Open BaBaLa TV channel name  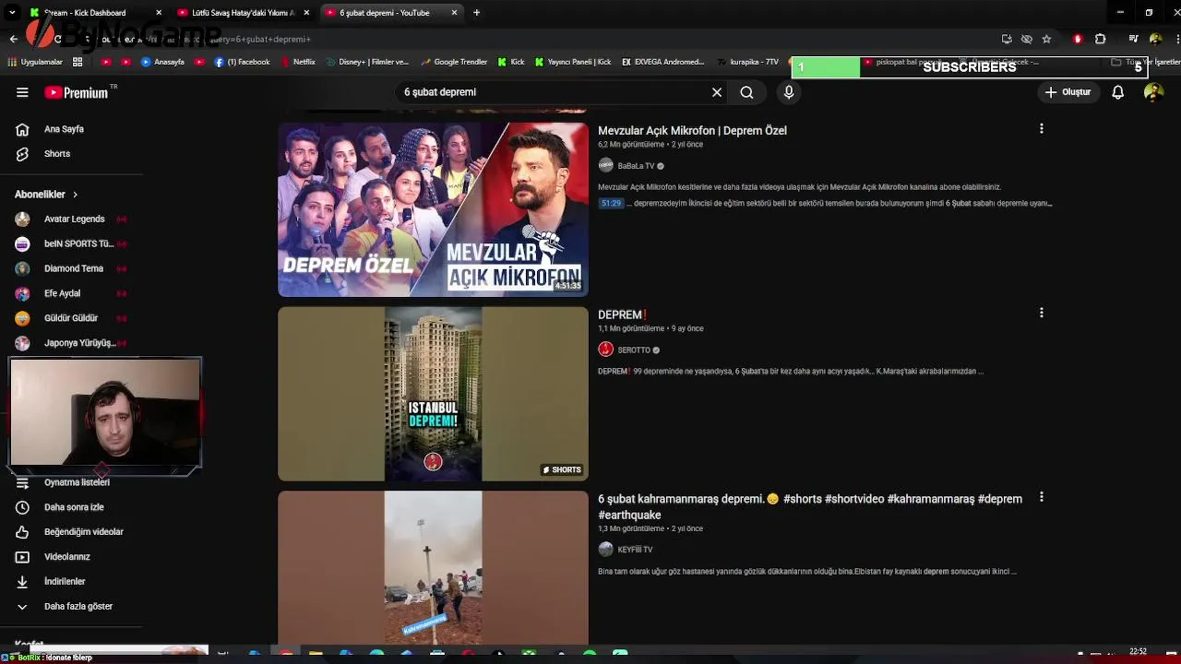[x=636, y=166]
